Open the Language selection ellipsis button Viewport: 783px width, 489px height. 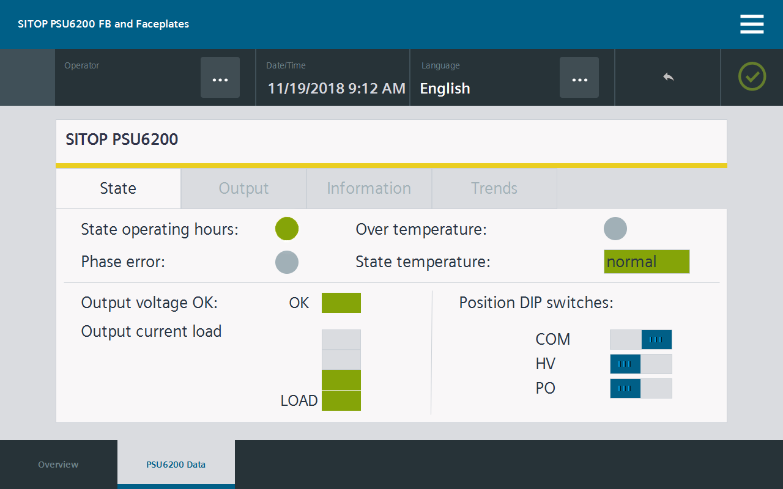[579, 78]
